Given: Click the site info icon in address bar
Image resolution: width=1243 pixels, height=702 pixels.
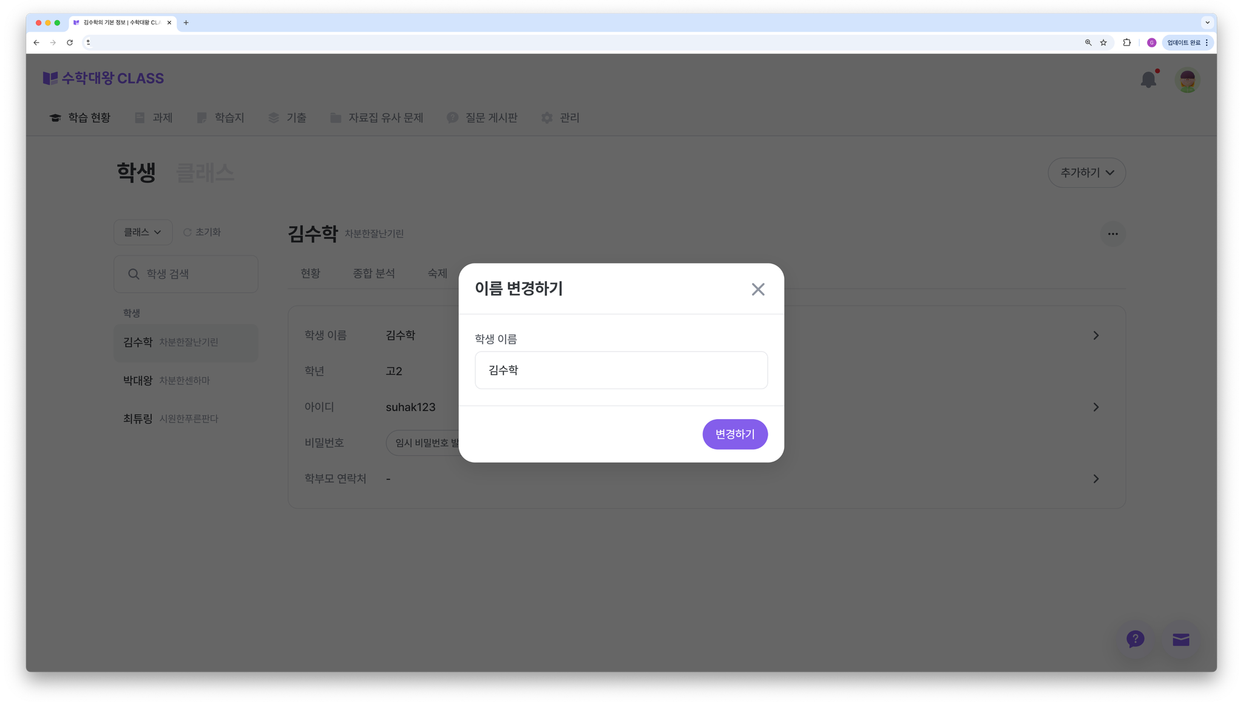Looking at the screenshot, I should pos(88,43).
